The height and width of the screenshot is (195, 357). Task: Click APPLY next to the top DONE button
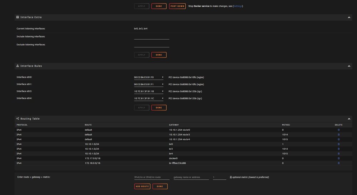click(142, 6)
